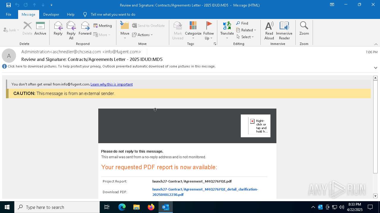Open Task View on taskbar
380x213 pixels.
107,207
